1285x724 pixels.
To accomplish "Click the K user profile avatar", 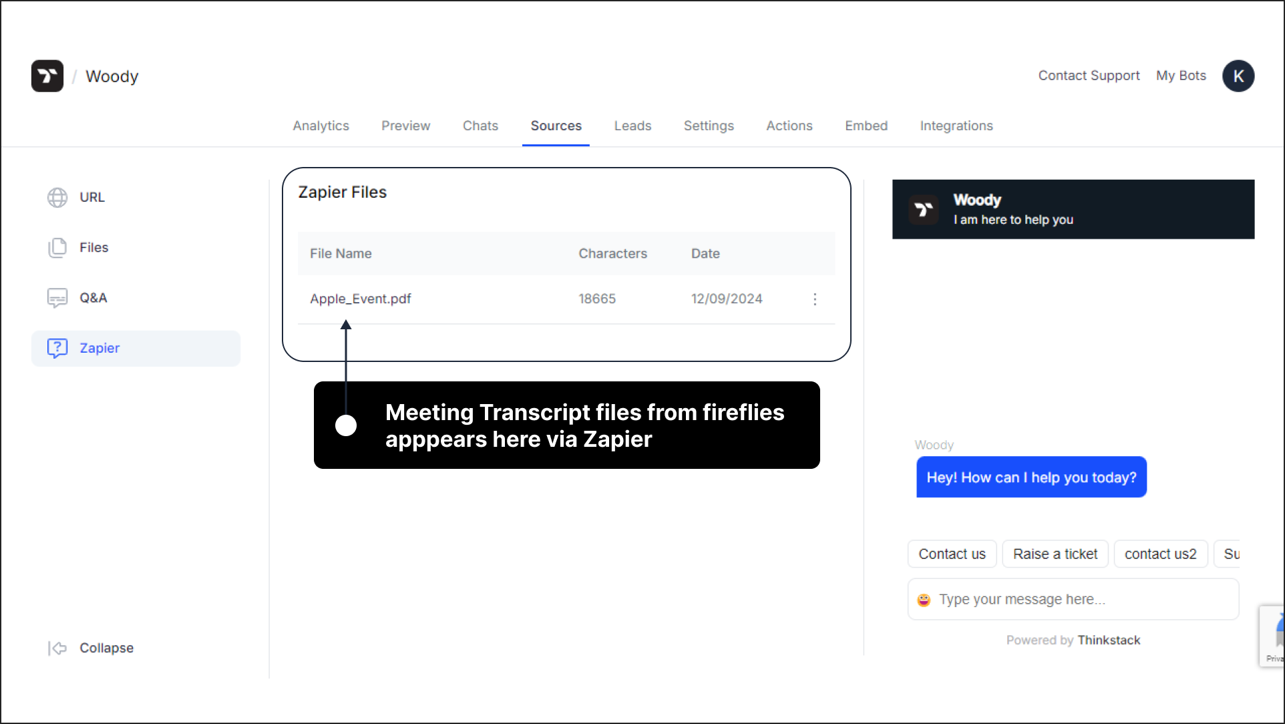I will point(1238,76).
